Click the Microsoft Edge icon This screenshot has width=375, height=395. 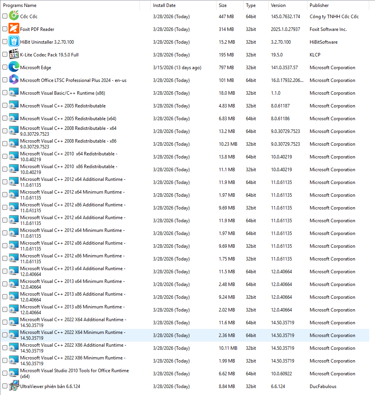coord(14,67)
